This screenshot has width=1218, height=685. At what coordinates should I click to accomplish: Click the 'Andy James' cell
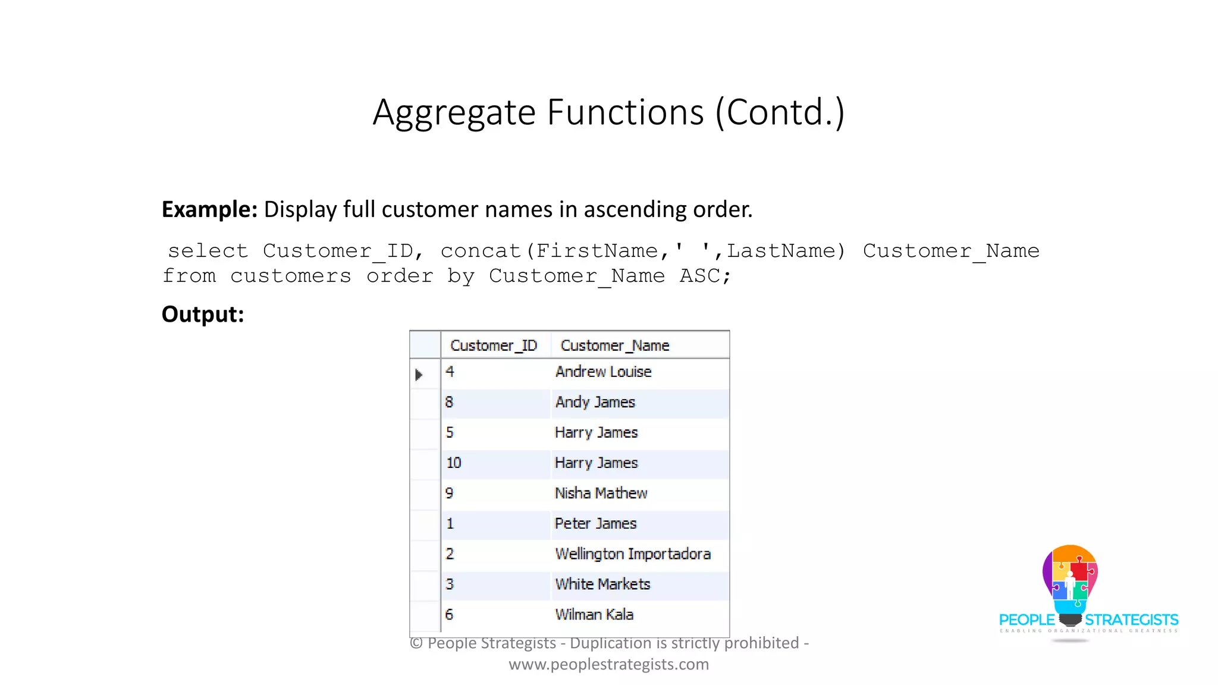tap(640, 403)
